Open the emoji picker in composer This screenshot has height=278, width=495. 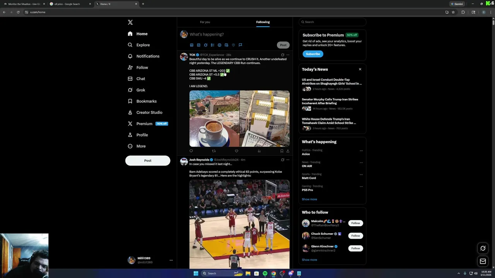point(219,45)
